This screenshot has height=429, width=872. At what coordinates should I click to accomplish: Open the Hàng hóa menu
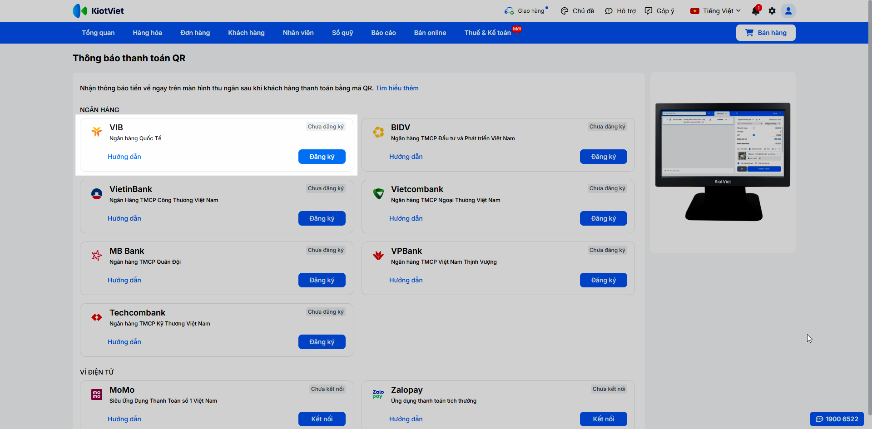[148, 33]
